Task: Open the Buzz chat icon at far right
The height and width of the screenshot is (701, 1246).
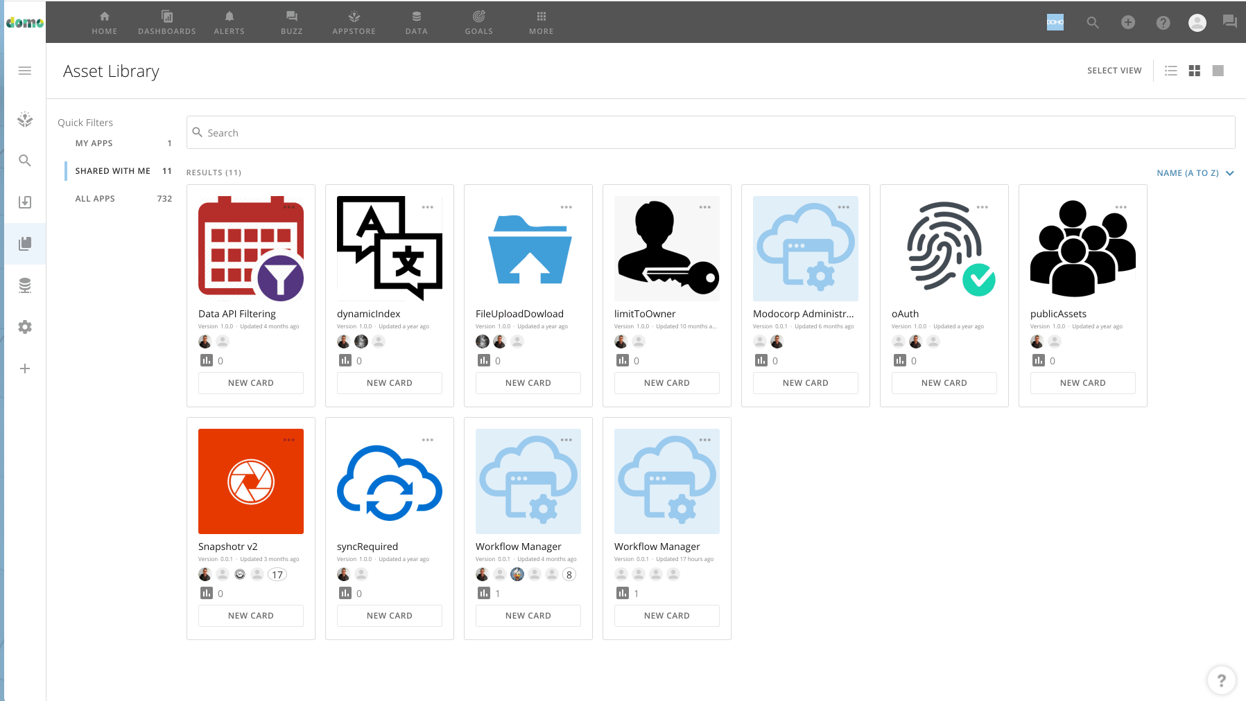Action: coord(1230,21)
